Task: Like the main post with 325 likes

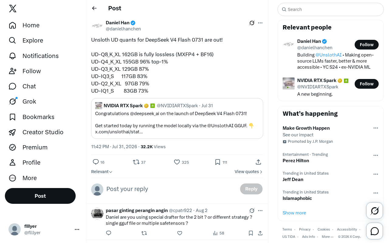Action: click(x=181, y=162)
